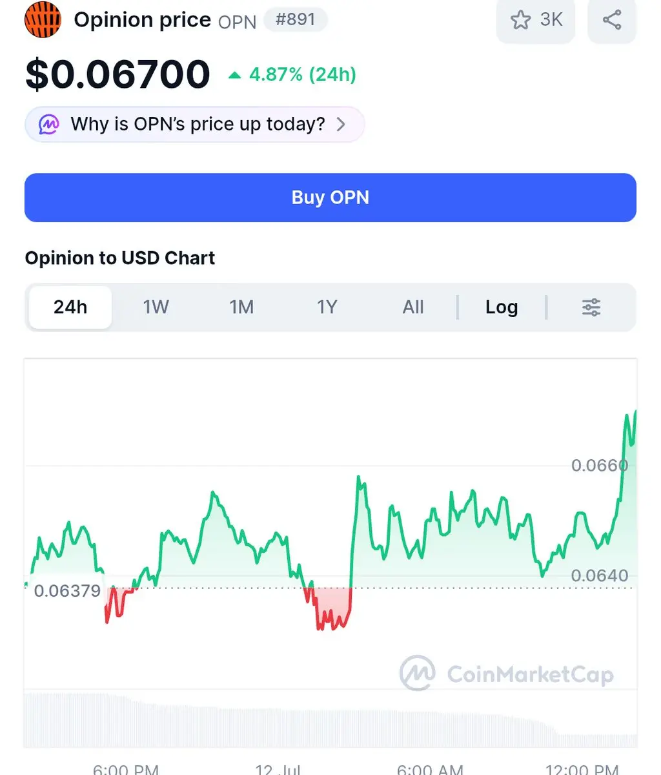This screenshot has width=661, height=775.
Task: Click the 4.87% (24h) change label
Action: point(302,75)
